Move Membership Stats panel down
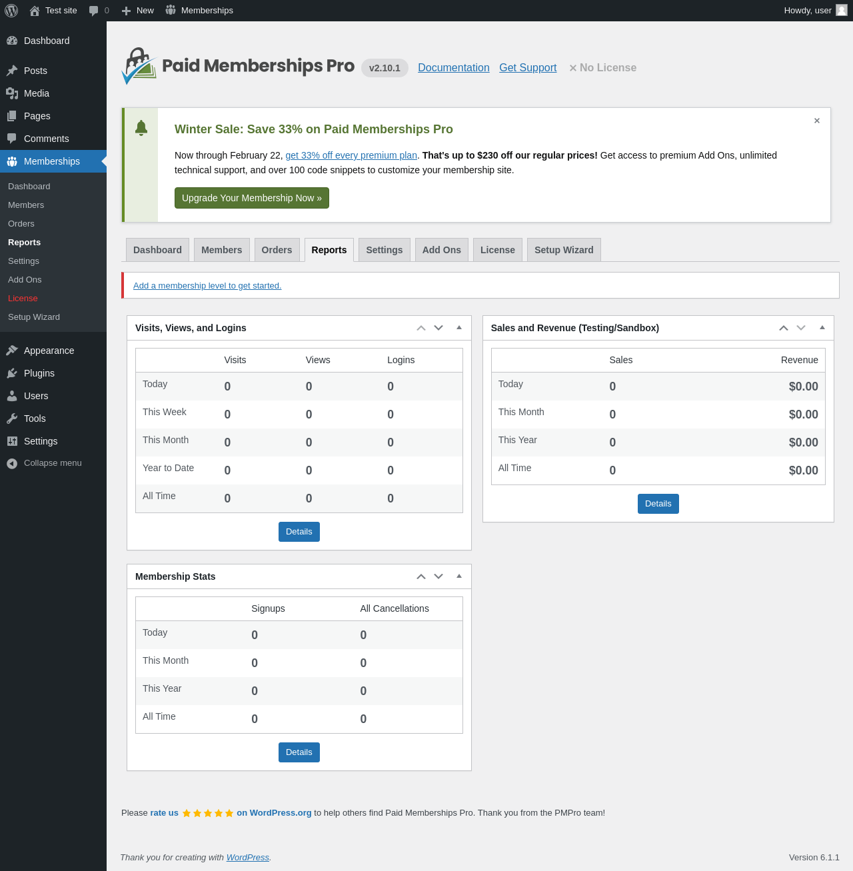Image resolution: width=853 pixels, height=871 pixels. pos(438,576)
